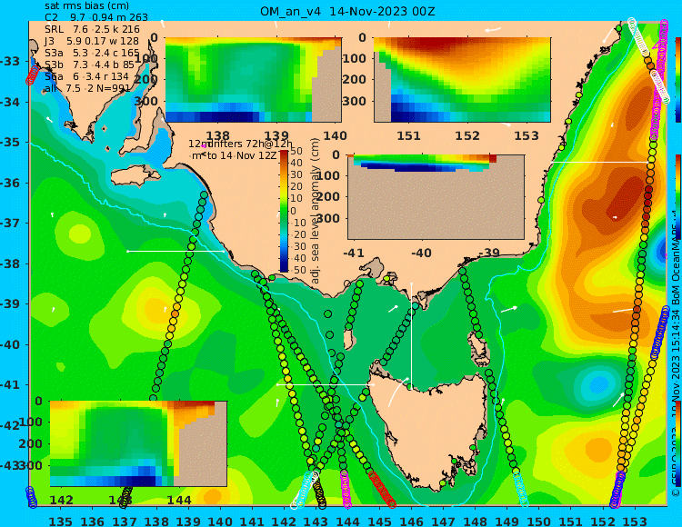Viewport: 682px width, 527px height.
Task: Click the '12m drifters 72h@12h' legend text
Action: [x=241, y=144]
